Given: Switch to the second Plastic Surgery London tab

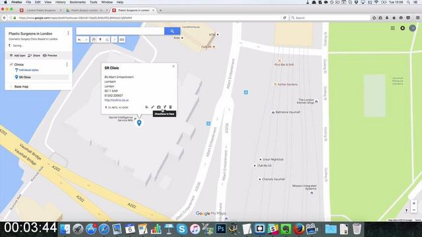Looking at the screenshot, I should click(86, 11).
